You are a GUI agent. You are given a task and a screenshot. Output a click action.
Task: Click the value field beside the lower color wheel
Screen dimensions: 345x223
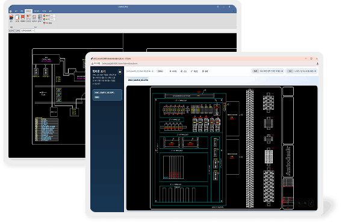pyautogui.click(x=53, y=19)
